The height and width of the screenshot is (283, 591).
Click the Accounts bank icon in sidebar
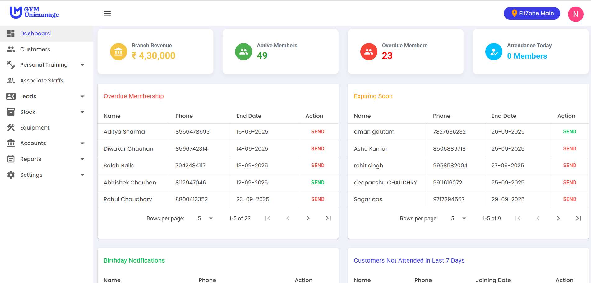coord(11,143)
